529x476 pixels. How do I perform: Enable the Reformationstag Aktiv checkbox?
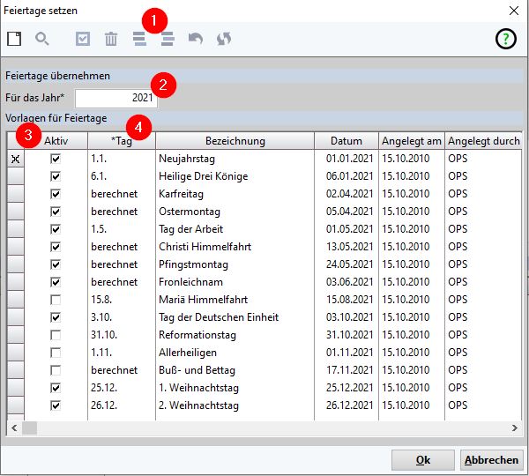coord(56,335)
